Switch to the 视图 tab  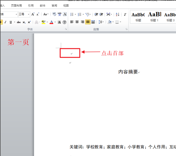66,6
